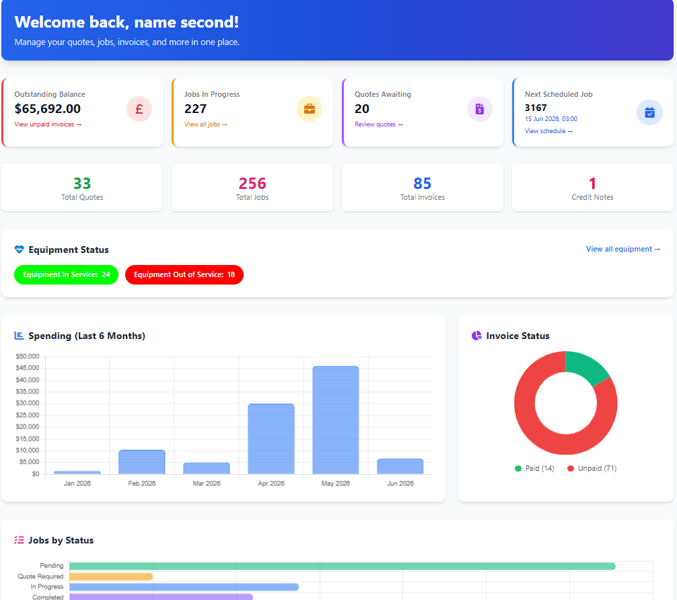
Task: Click the Jan 2026 spending bar
Action: 77,473
